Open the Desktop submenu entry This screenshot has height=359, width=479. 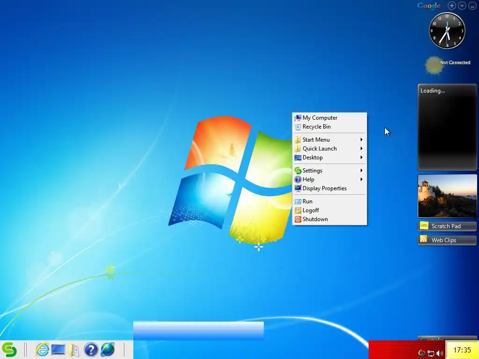pyautogui.click(x=330, y=158)
